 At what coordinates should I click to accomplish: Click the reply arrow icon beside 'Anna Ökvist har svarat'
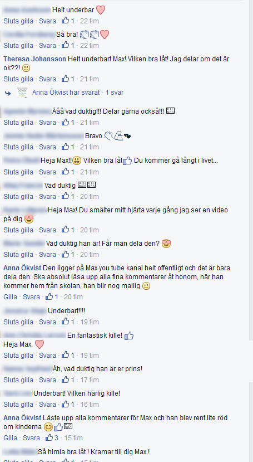pyautogui.click(x=8, y=93)
